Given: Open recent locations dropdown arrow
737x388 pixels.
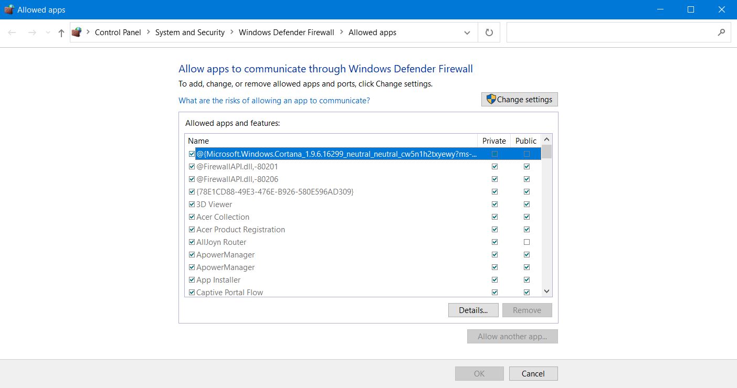Looking at the screenshot, I should [x=48, y=33].
